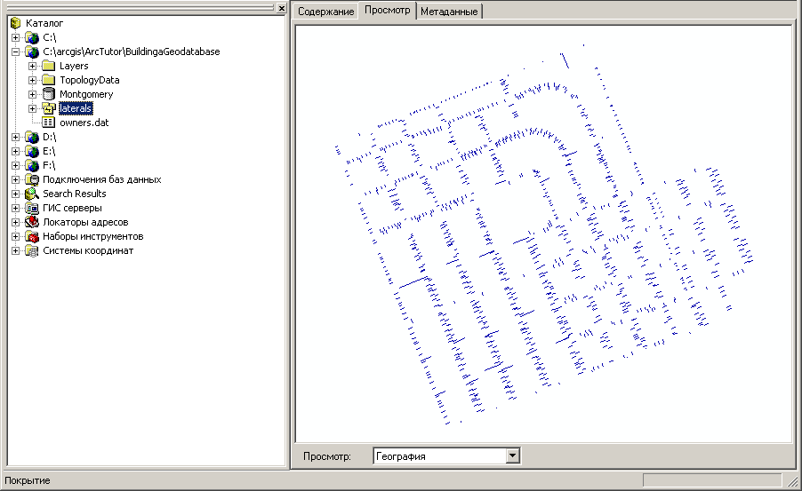Click the BuildingaGeodatabase folder connection icon
This screenshot has width=802, height=491.
(32, 51)
